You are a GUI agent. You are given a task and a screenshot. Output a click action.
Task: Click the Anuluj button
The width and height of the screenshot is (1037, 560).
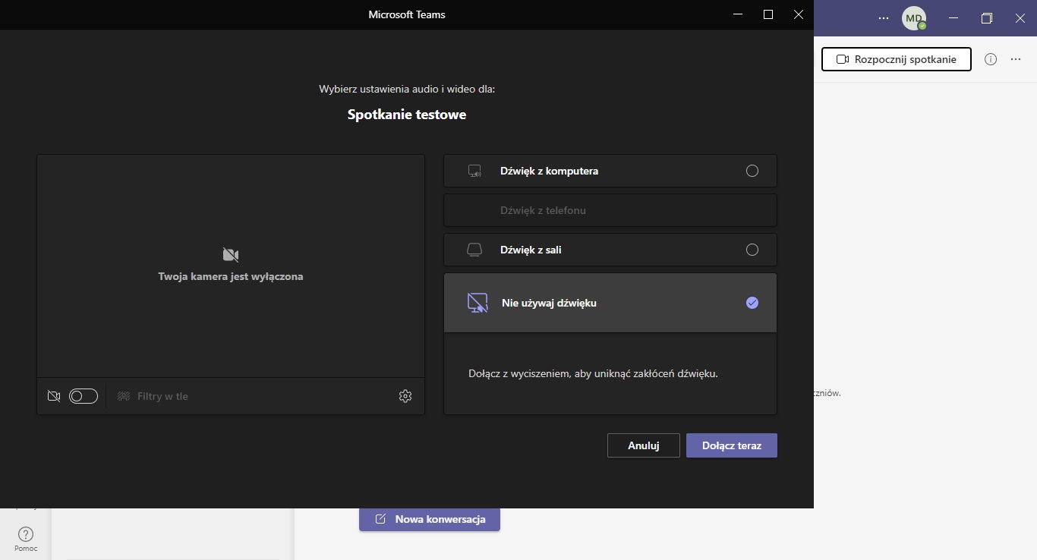coord(643,445)
